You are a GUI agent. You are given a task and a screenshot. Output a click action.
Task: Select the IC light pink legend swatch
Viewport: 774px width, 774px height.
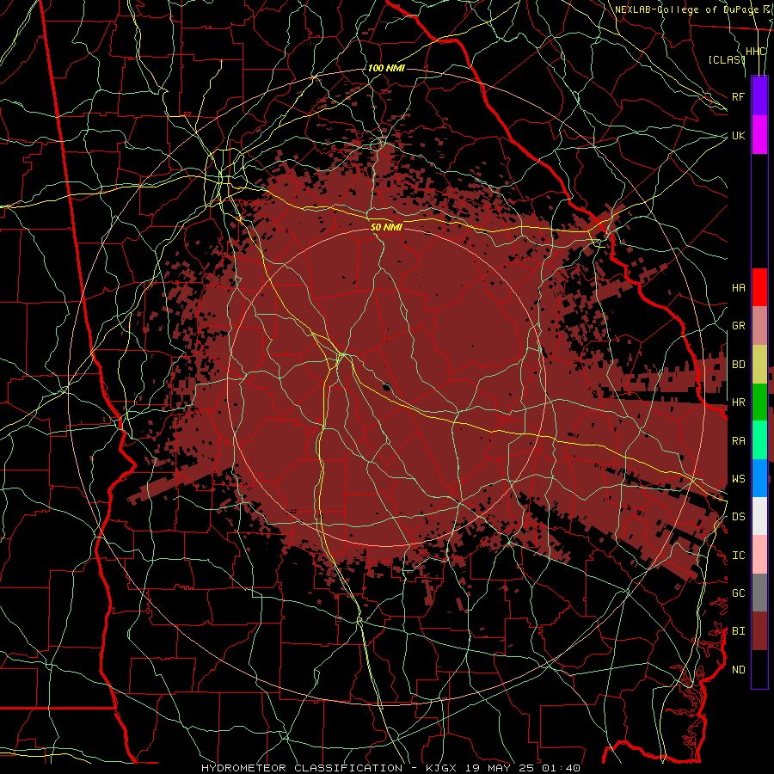pyautogui.click(x=759, y=555)
